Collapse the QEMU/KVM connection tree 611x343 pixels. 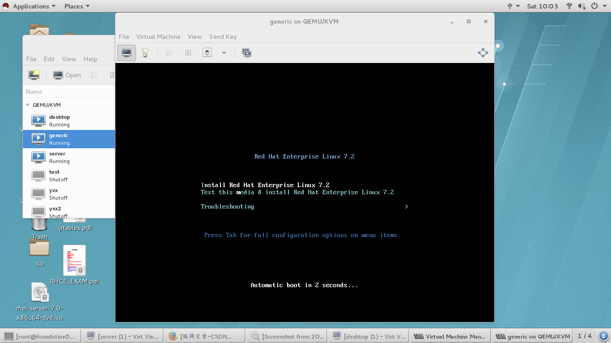point(28,105)
